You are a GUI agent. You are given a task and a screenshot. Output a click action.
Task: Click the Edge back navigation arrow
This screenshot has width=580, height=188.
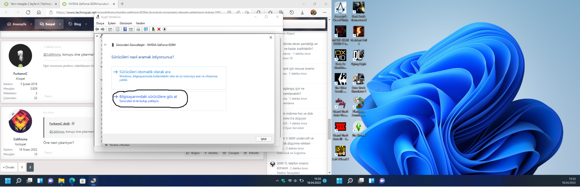pyautogui.click(x=7, y=12)
